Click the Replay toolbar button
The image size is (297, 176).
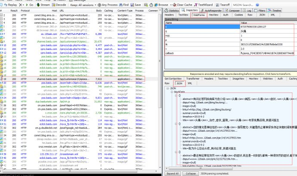[11, 5]
